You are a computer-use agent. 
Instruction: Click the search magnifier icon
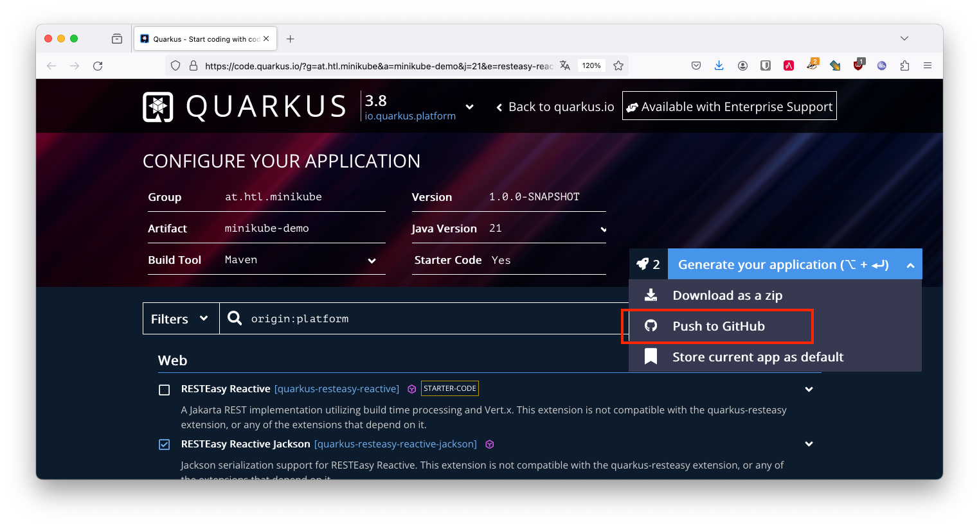[235, 318]
